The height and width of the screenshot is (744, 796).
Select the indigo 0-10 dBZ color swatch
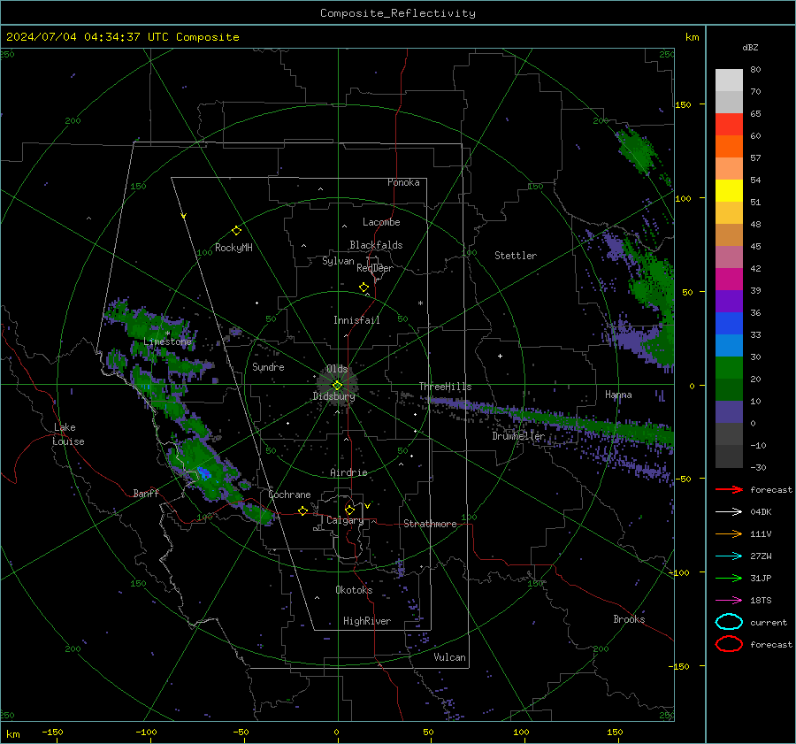pyautogui.click(x=729, y=412)
